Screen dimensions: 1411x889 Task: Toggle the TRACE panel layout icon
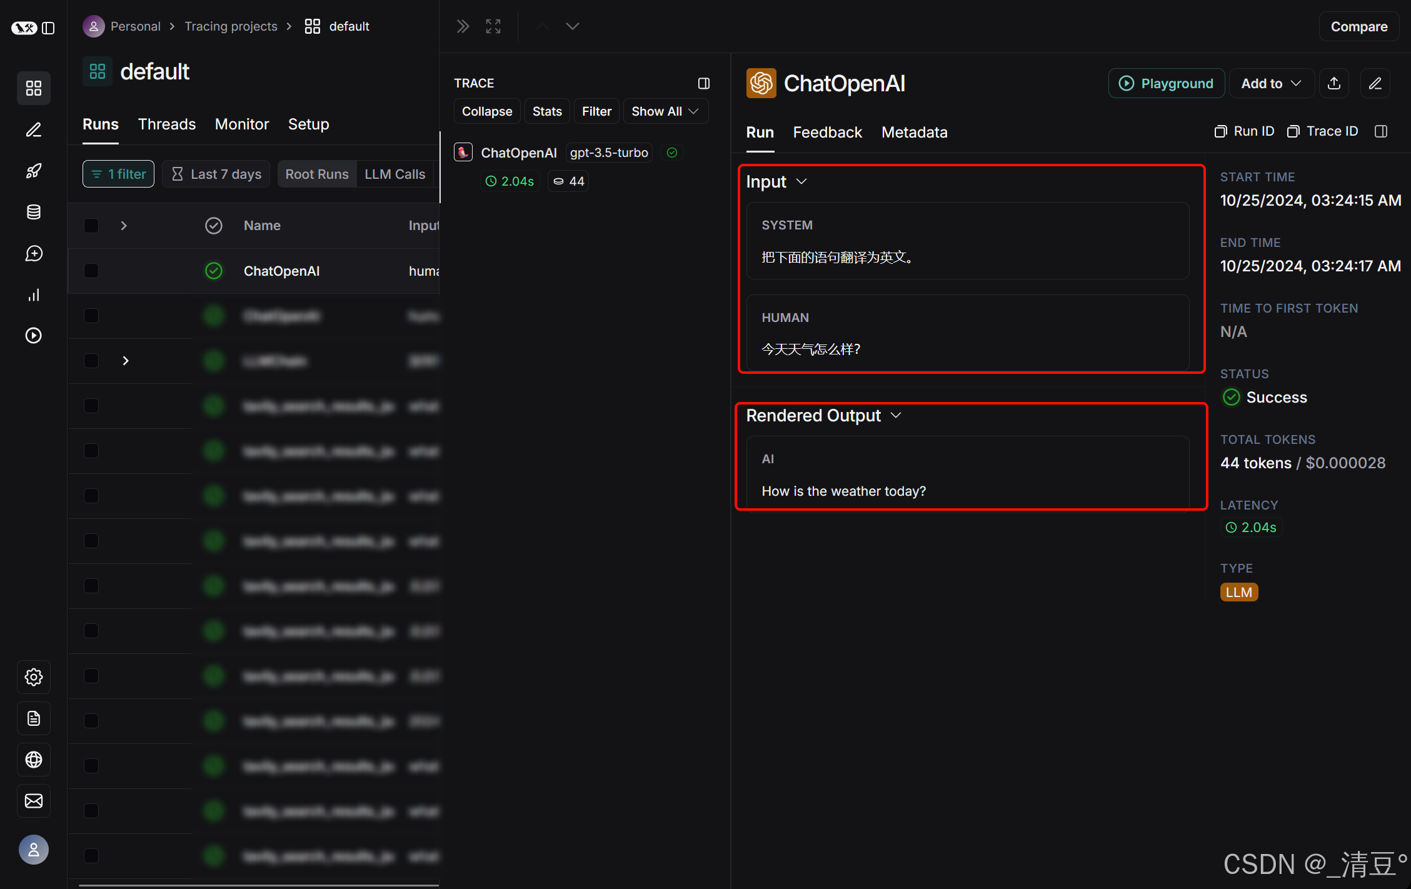pyautogui.click(x=704, y=83)
